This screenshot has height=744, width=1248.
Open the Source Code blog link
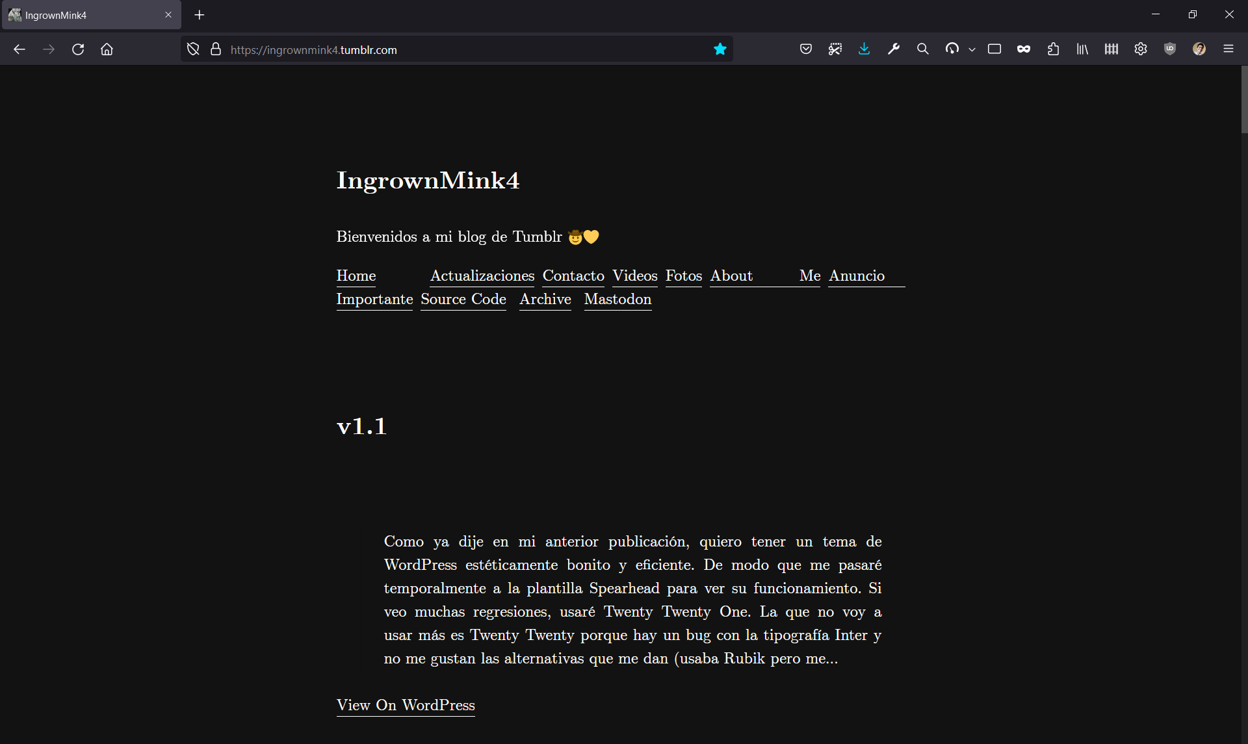coord(463,300)
